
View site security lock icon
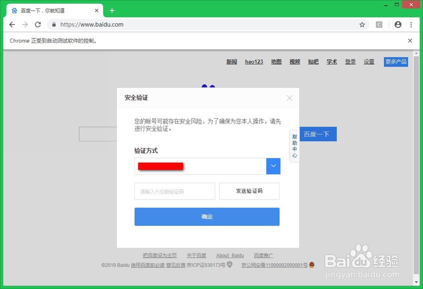pyautogui.click(x=54, y=25)
